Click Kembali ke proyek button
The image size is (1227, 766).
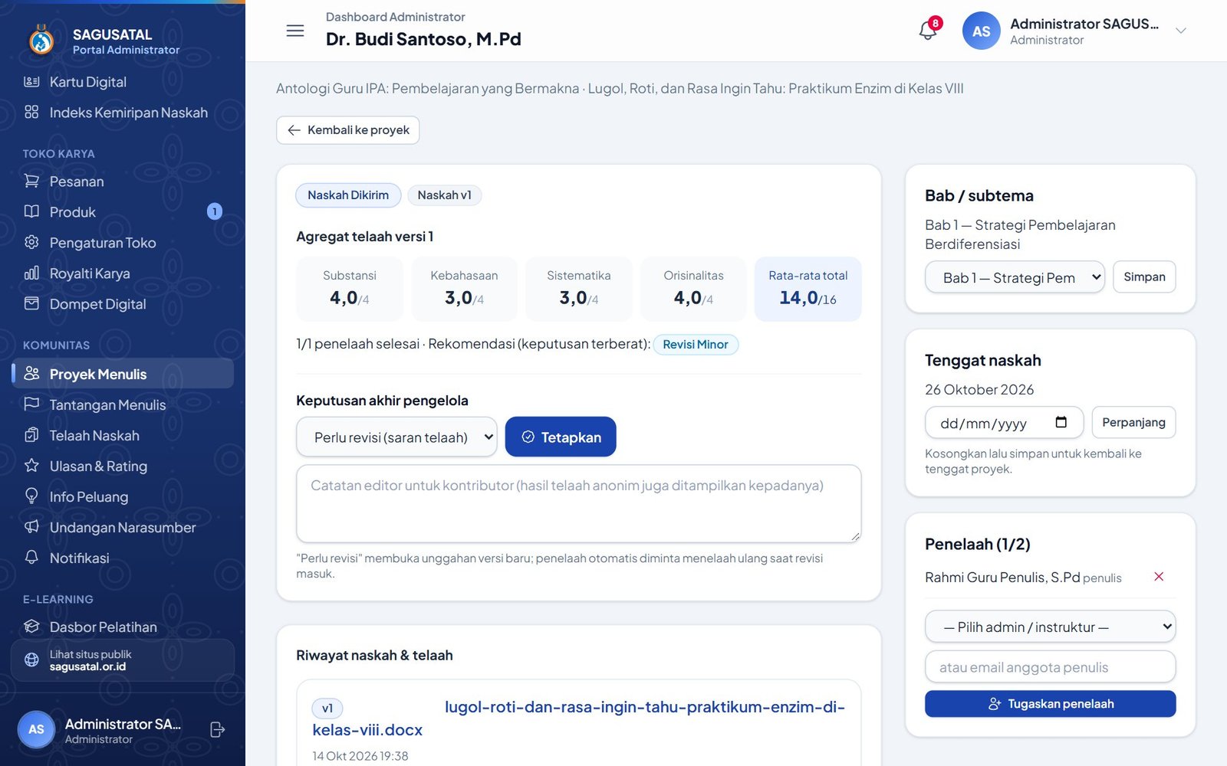[347, 130]
